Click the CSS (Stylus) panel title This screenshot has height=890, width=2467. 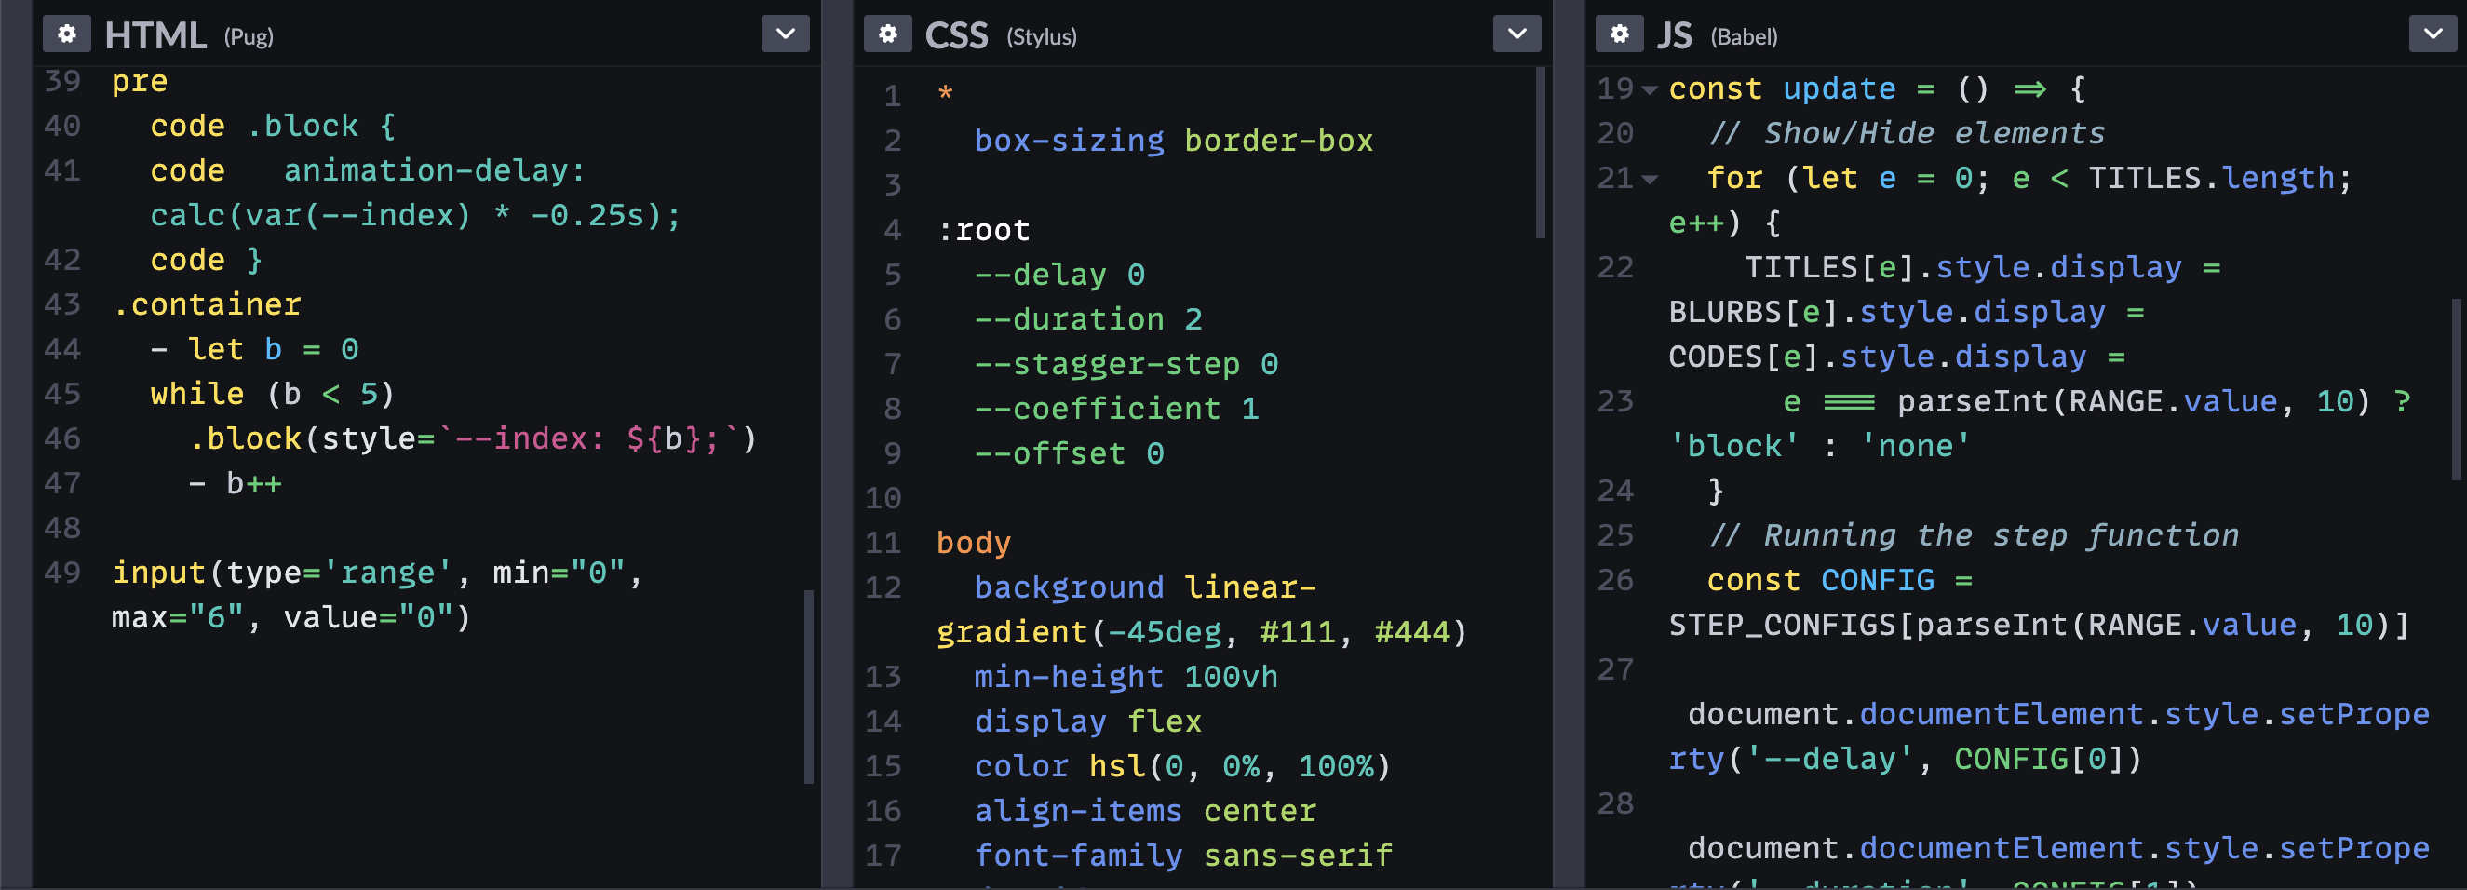pos(956,35)
